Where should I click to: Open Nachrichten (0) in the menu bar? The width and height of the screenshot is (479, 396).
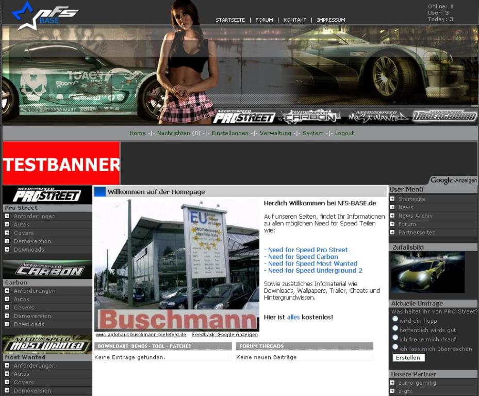tap(179, 133)
